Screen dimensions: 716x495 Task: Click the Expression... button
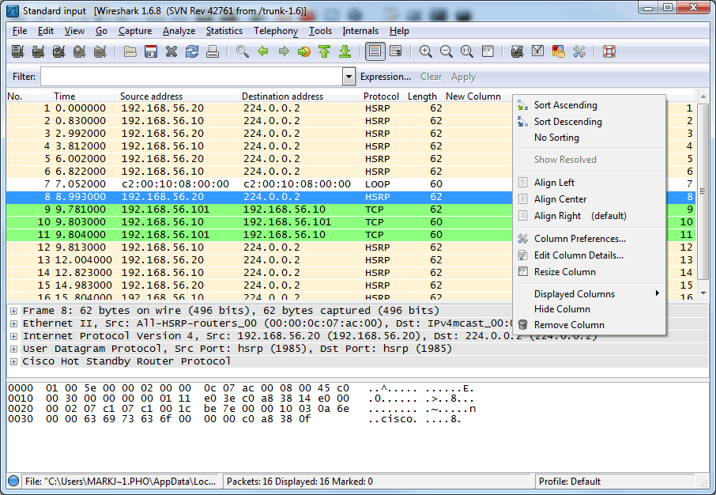[x=386, y=77]
